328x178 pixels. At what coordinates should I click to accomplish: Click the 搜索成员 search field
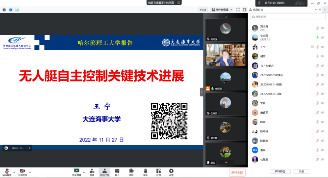pos(287,17)
